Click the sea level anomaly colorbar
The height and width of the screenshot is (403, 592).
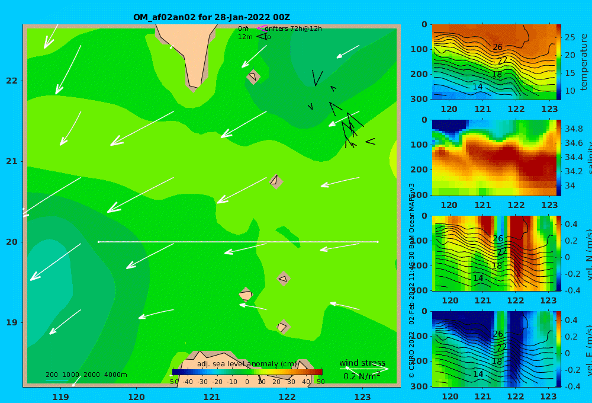pyautogui.click(x=247, y=372)
